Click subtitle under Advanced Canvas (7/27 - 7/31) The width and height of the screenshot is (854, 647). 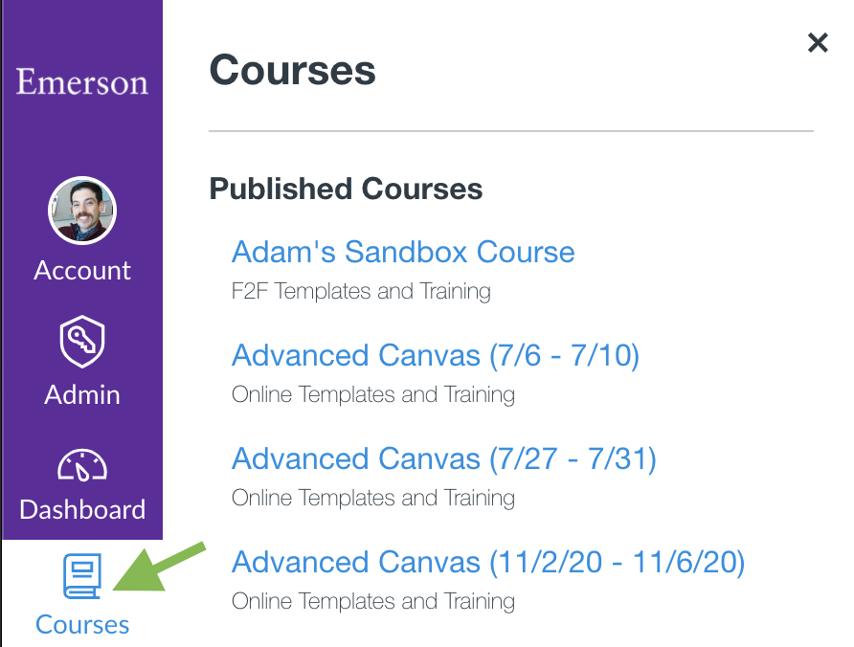(x=373, y=498)
